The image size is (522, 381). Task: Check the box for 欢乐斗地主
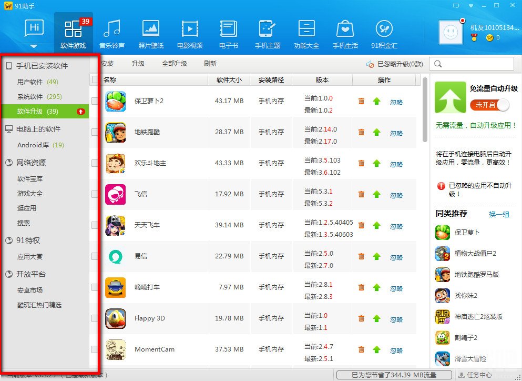(x=95, y=163)
